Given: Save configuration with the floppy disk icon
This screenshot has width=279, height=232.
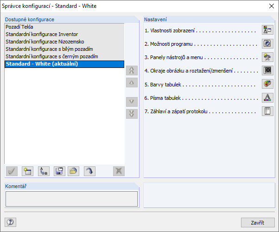Looking at the screenshot, I should coord(59,171).
